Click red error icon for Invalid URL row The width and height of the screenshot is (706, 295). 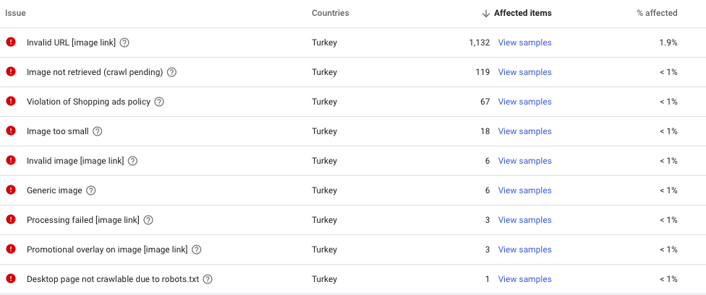(11, 42)
